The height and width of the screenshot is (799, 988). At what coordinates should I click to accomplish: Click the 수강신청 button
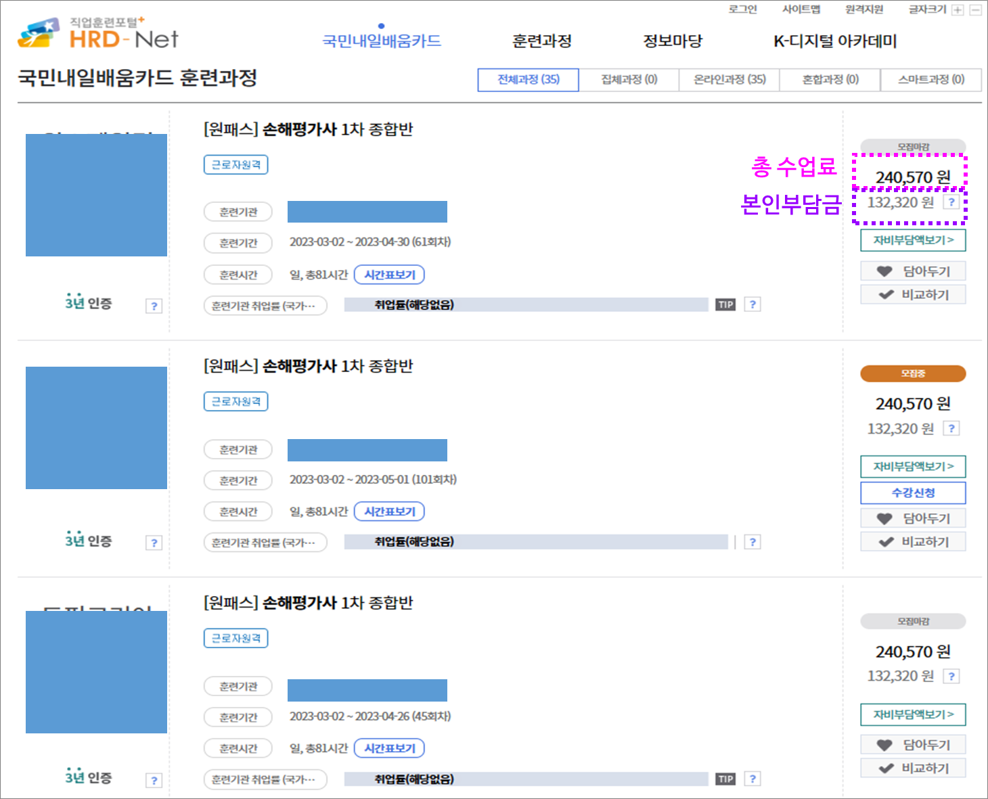point(913,493)
